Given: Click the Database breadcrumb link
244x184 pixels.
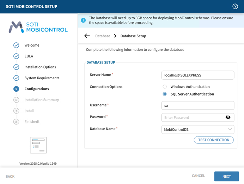Looking at the screenshot, I should [103, 36].
